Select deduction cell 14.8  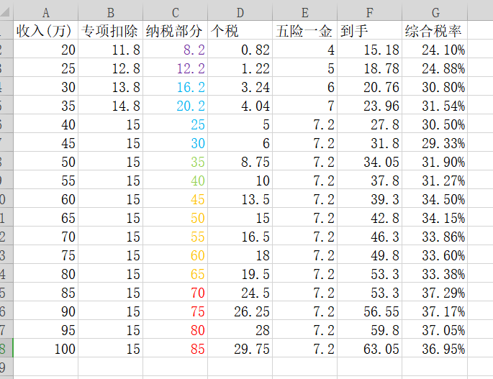click(x=110, y=105)
